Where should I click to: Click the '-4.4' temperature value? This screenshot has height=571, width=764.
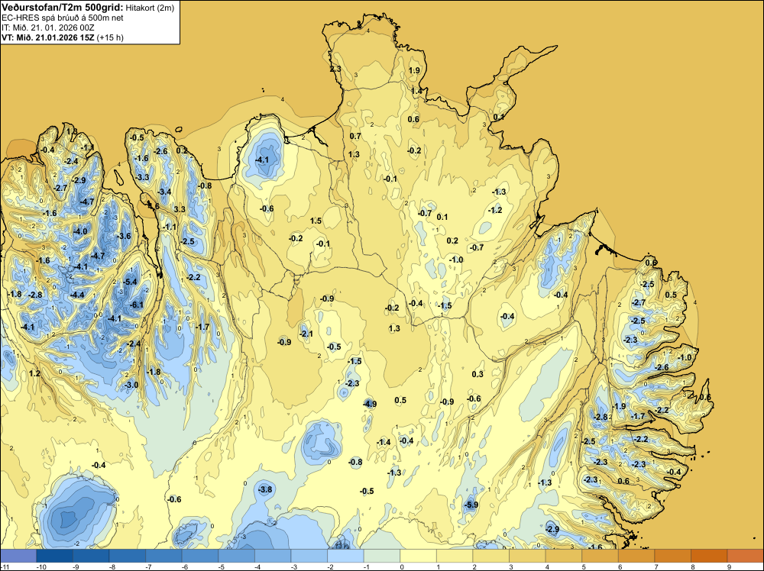[x=77, y=295]
